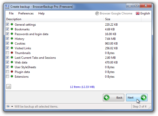
Task: Click the 220.22 KB size value
Action: click(x=111, y=25)
